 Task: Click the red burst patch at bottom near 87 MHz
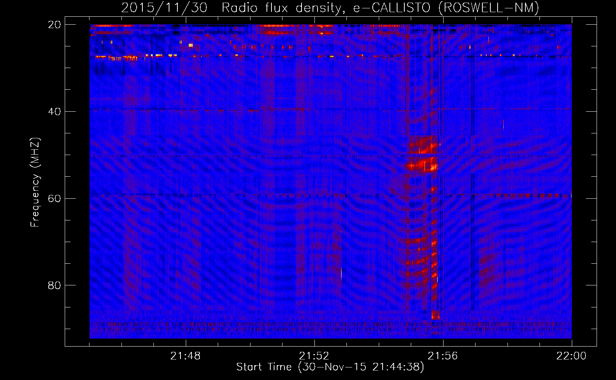(435, 315)
